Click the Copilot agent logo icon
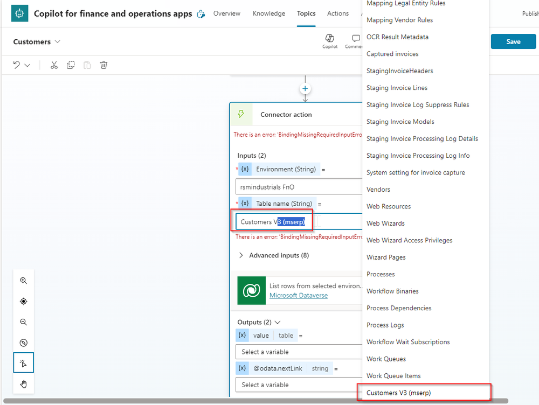This screenshot has height=405, width=539. (19, 13)
